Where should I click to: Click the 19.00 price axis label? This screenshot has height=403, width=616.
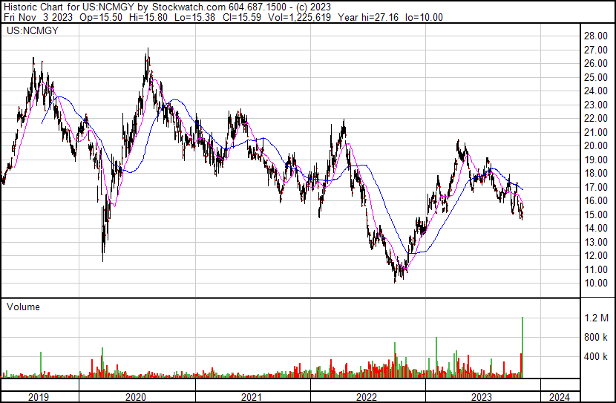(596, 160)
